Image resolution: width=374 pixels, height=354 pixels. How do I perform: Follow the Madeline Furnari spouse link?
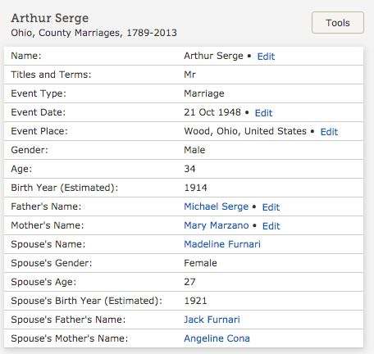click(222, 244)
